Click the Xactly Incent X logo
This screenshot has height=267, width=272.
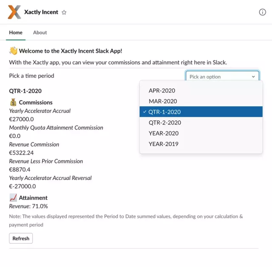pyautogui.click(x=14, y=12)
